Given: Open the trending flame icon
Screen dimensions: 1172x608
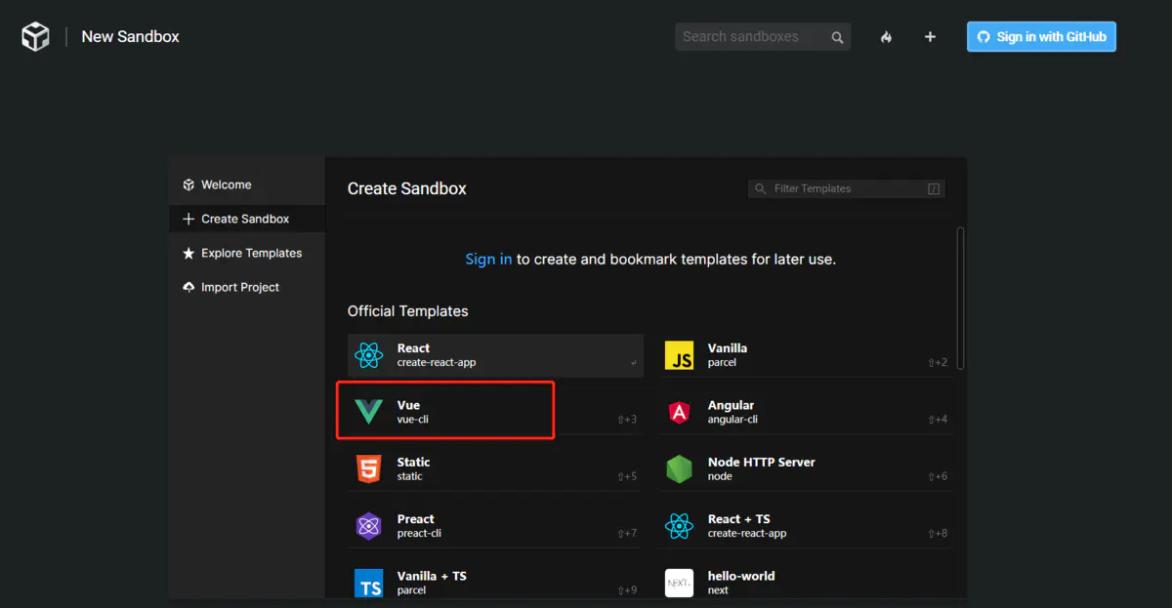Looking at the screenshot, I should point(886,37).
